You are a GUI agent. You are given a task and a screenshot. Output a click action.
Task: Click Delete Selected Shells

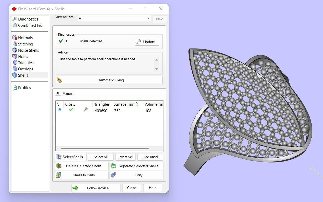82,166
